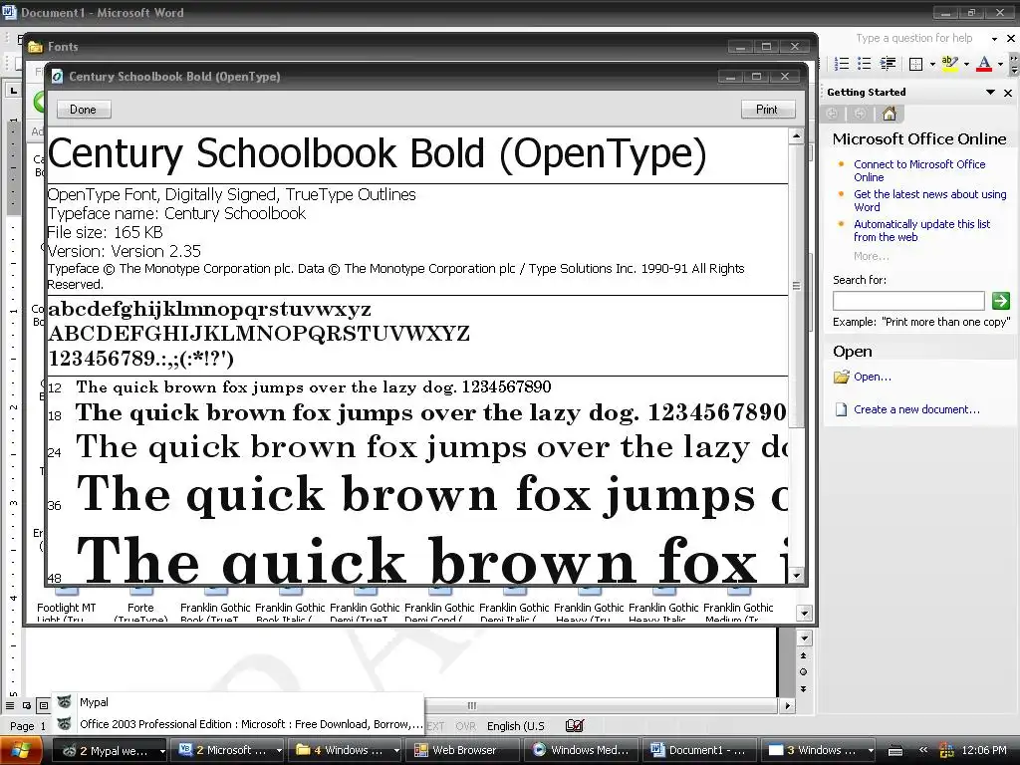
Task: Switch to Normal view icon in Word
Action: coord(10,706)
